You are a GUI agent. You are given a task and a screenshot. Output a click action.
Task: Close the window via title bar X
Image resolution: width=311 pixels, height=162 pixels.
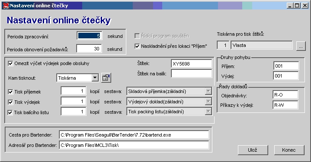tap(305, 6)
